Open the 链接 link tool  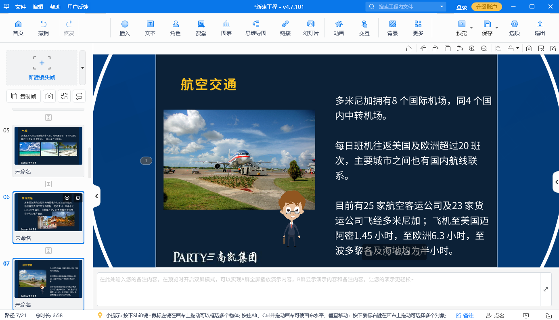(285, 28)
